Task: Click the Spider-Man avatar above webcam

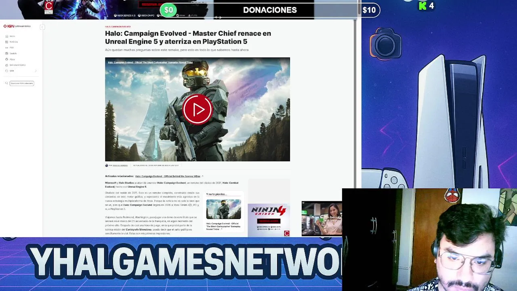Action: [x=452, y=196]
